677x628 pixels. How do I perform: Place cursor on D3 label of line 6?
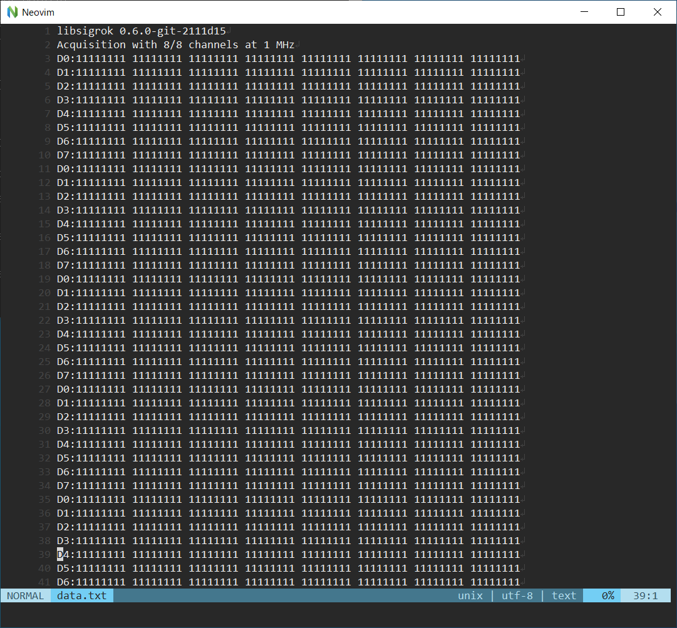[63, 100]
